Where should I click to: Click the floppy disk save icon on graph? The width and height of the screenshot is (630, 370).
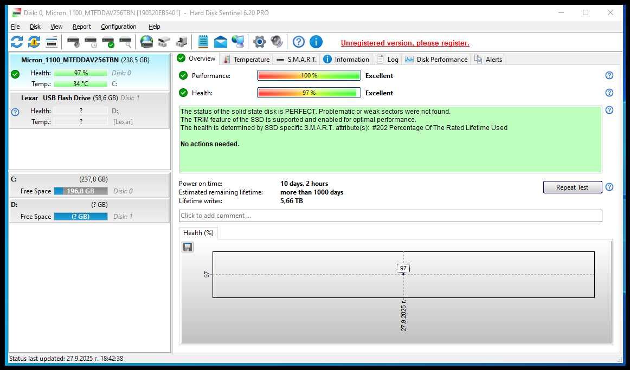pos(188,247)
